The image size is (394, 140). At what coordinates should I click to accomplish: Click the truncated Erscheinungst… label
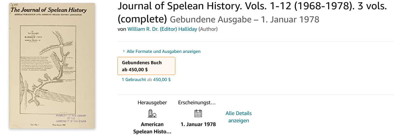click(197, 103)
